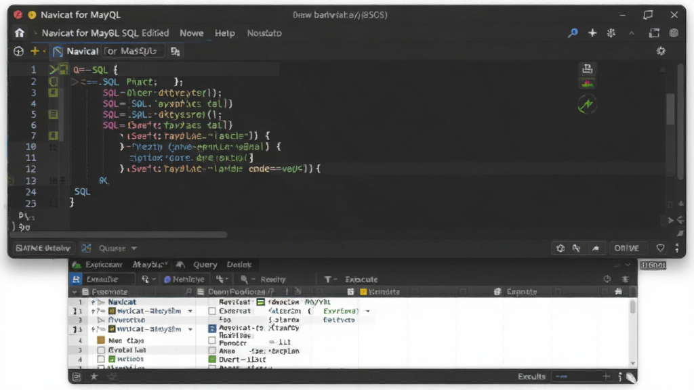Open Navicat for MayGL SQL Edified menu
This screenshot has width=694, height=390.
(105, 33)
